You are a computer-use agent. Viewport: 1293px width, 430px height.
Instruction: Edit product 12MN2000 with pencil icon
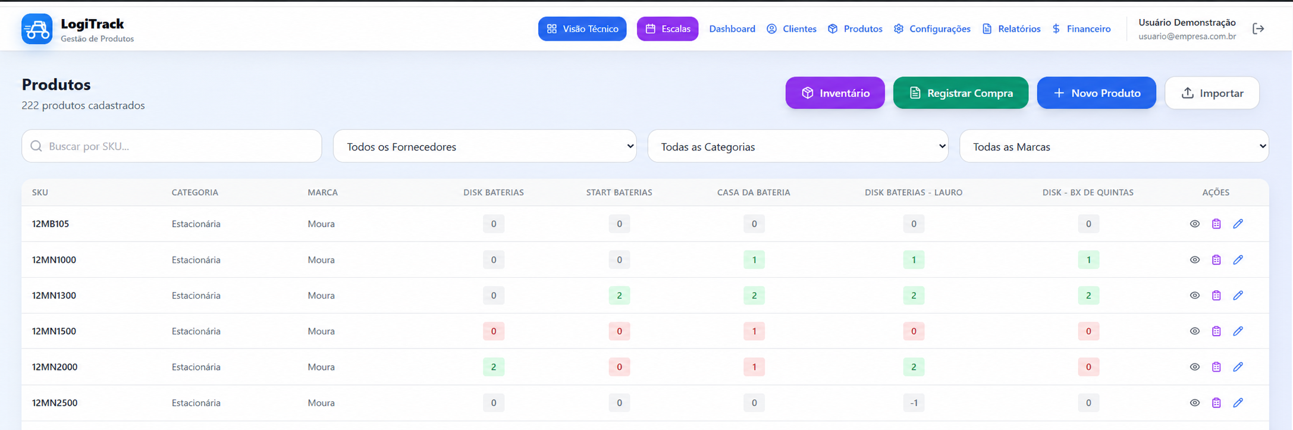(x=1238, y=367)
